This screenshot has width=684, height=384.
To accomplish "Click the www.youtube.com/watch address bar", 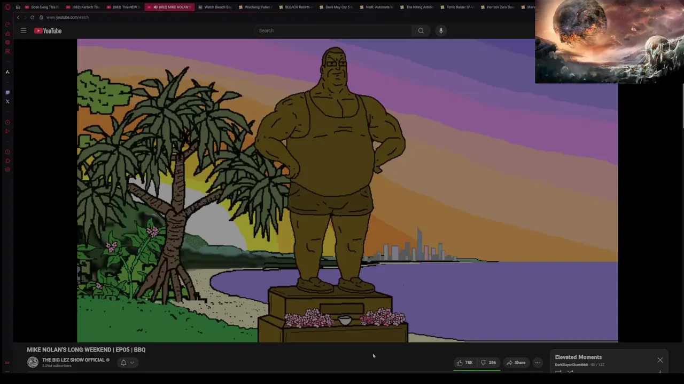I will tap(67, 17).
